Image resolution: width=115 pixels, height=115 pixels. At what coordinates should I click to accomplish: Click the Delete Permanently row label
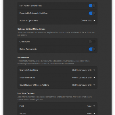(x=28, y=49)
